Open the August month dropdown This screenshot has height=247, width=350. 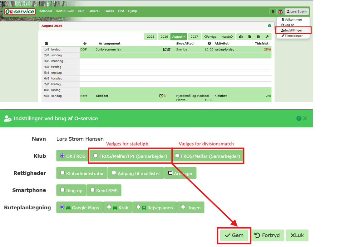[x=179, y=37]
